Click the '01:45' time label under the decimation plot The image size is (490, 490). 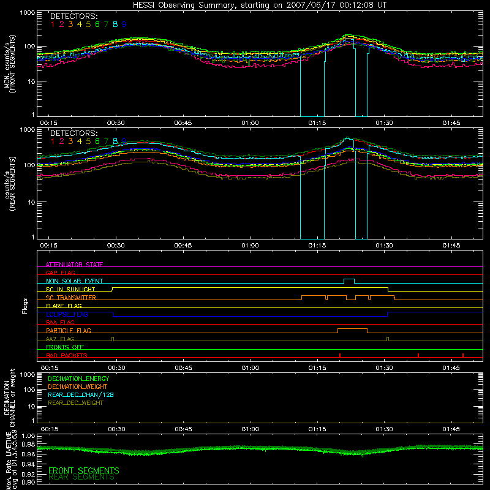point(451,429)
